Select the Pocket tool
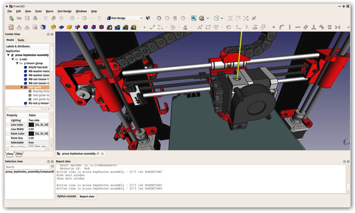Image resolution: width=355 pixels, height=213 pixels. 62,27
